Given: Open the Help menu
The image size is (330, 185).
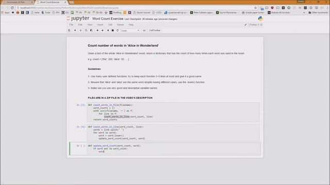Looking at the screenshot, I should (x=131, y=25).
